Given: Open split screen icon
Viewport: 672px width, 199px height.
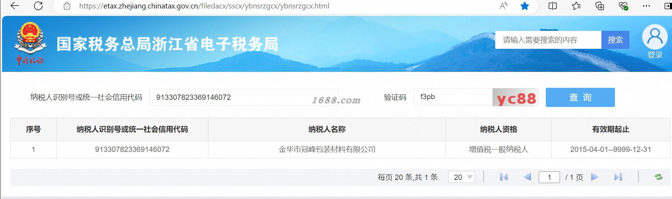Looking at the screenshot, I should [x=553, y=6].
